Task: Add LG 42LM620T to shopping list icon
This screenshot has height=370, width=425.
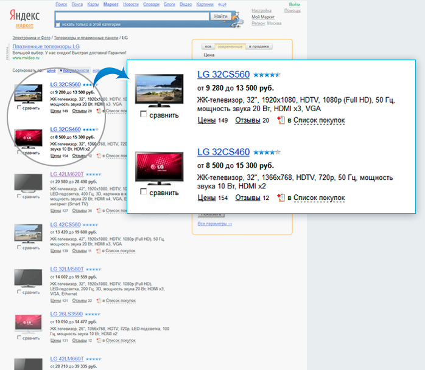Action: tap(99, 210)
